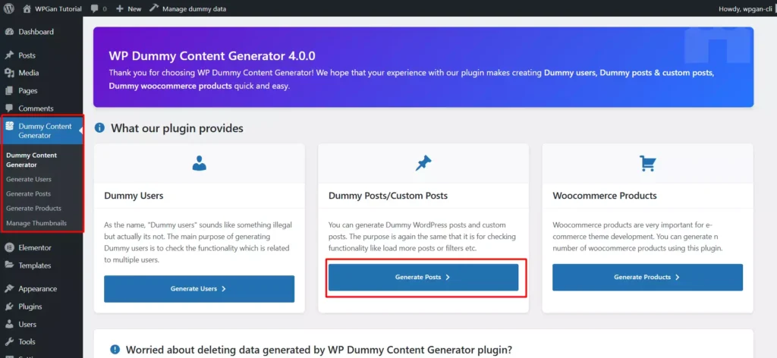Click Manage dummy data in admin bar

(x=194, y=8)
